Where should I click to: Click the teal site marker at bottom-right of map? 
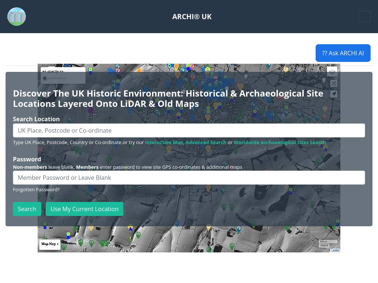click(x=239, y=229)
